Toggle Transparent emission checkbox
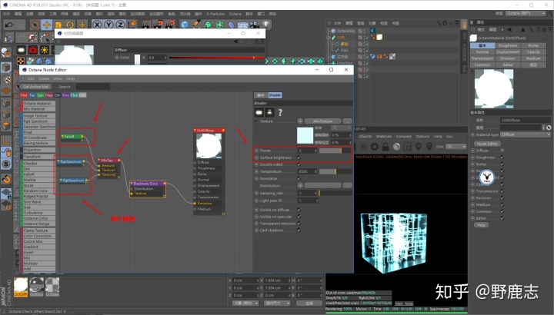The height and width of the screenshot is (315, 554). (x=299, y=224)
